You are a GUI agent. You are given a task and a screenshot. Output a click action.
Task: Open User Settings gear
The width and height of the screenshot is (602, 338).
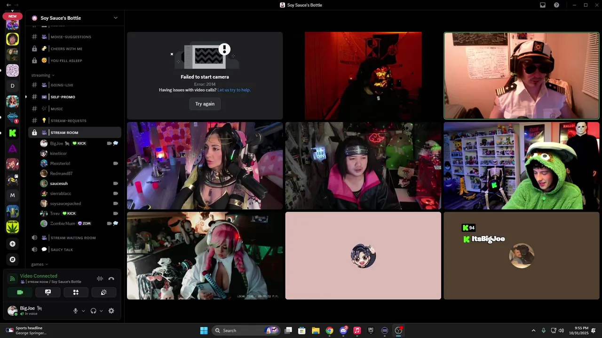click(111, 311)
